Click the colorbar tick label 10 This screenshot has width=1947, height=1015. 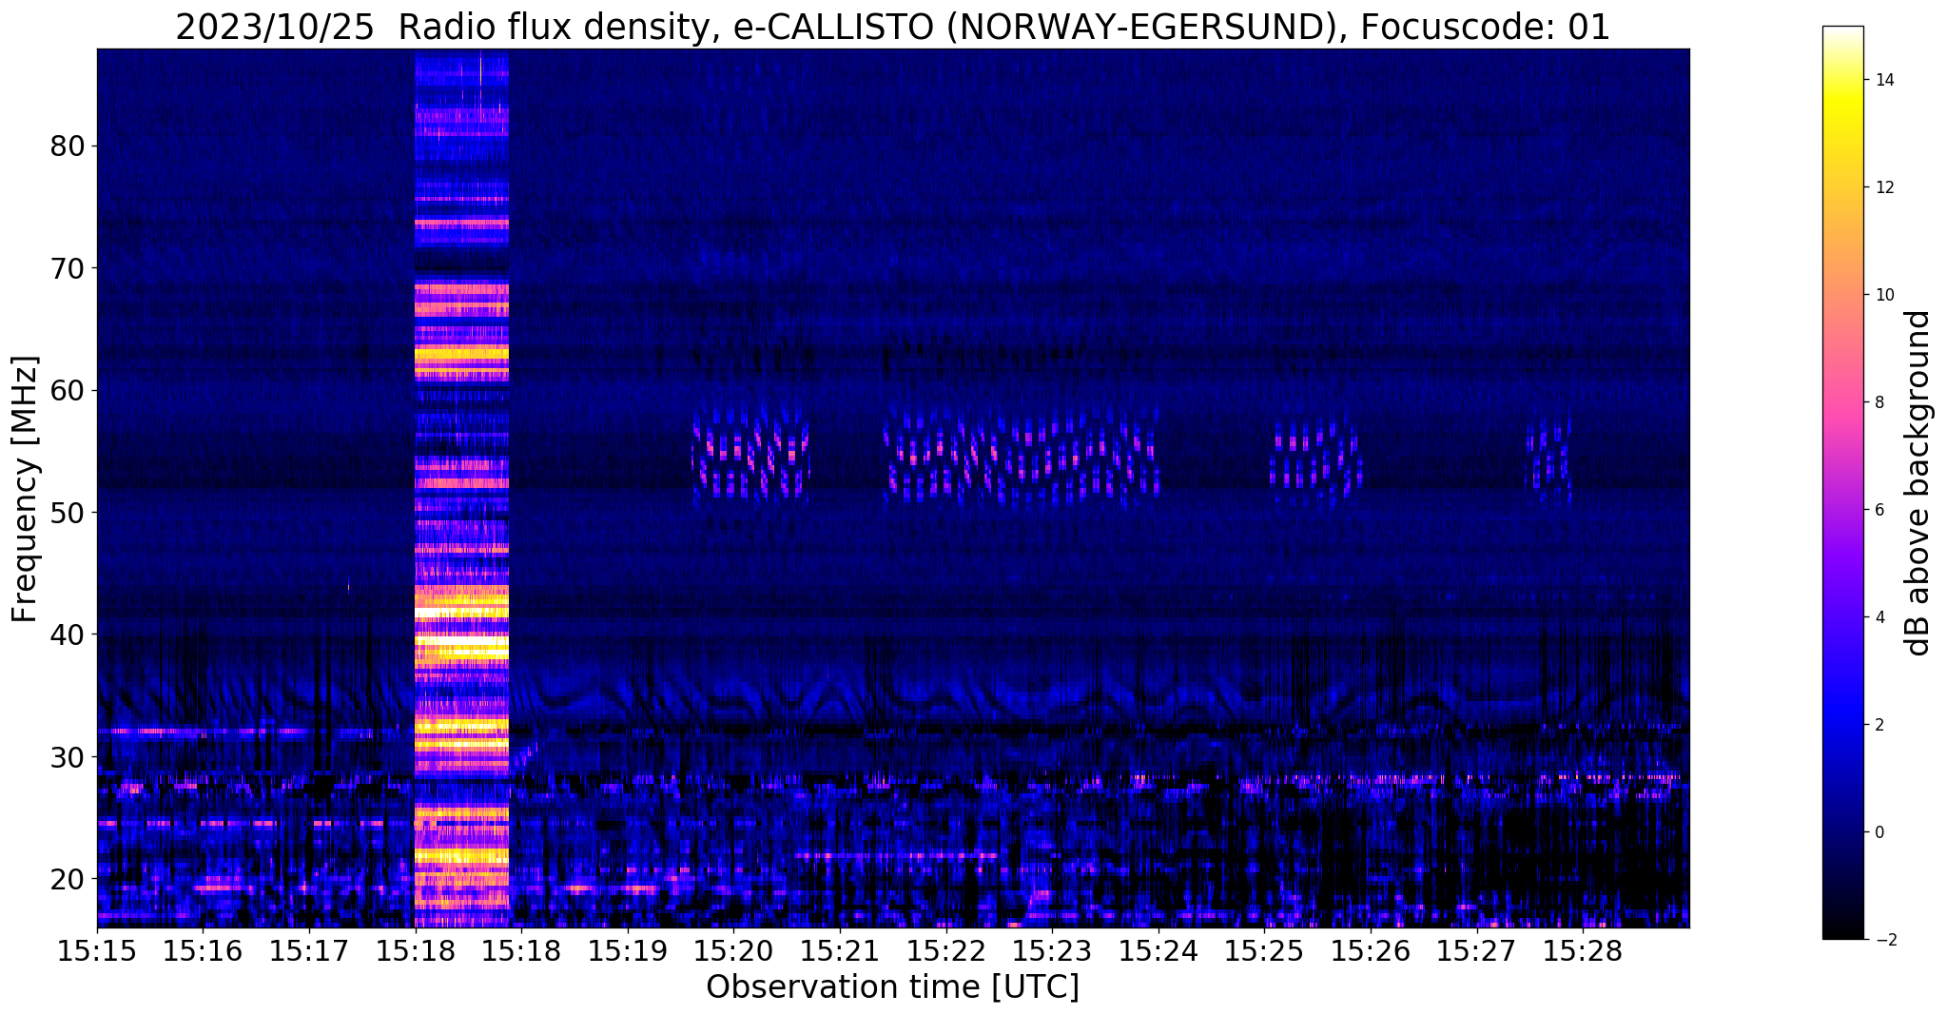[x=1884, y=295]
